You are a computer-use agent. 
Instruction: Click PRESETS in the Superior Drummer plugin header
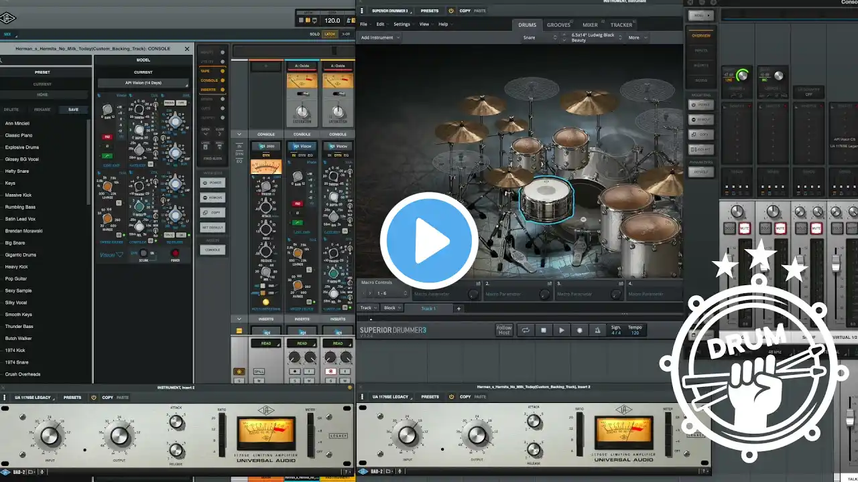[x=430, y=11]
